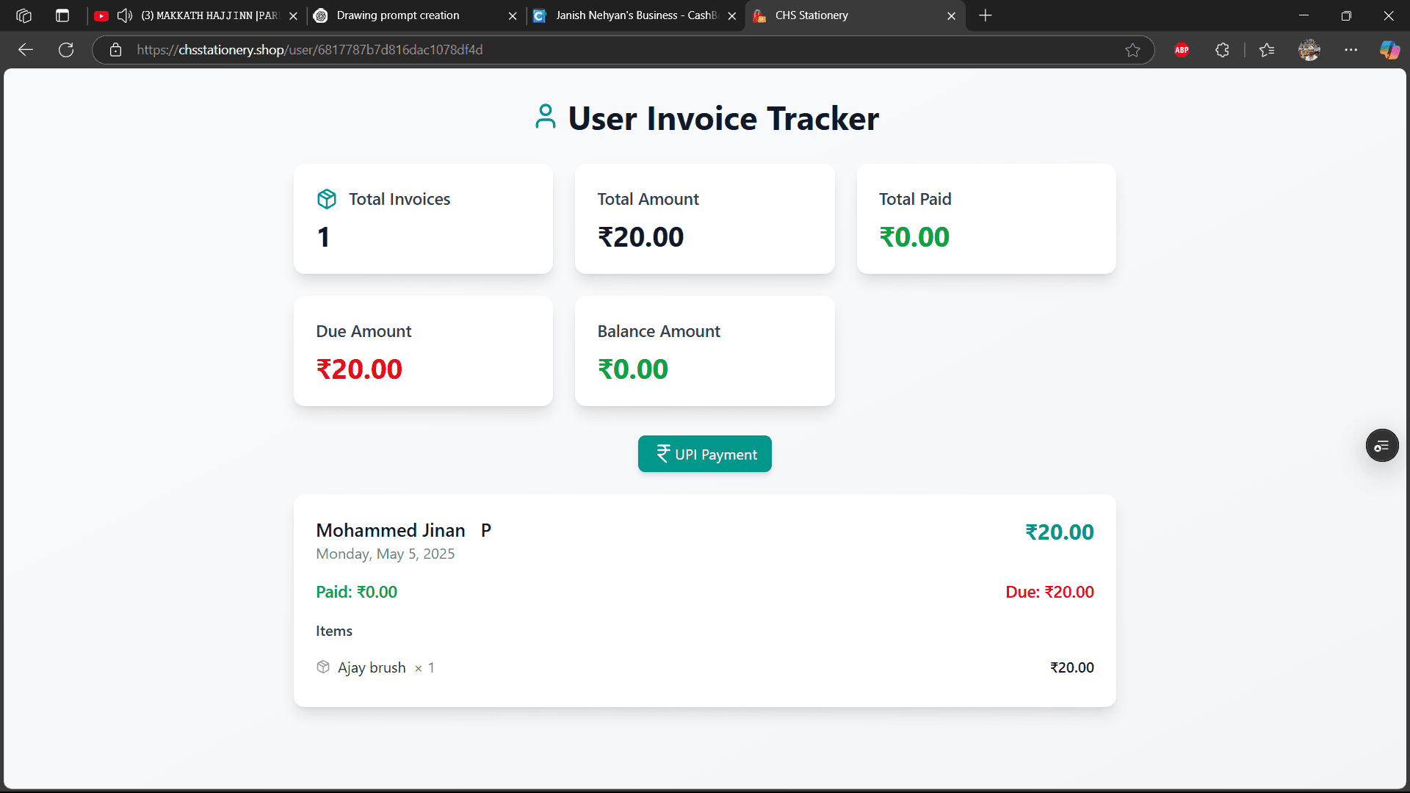Click the Total Amount ₹20.00 value
1410x793 pixels.
640,237
